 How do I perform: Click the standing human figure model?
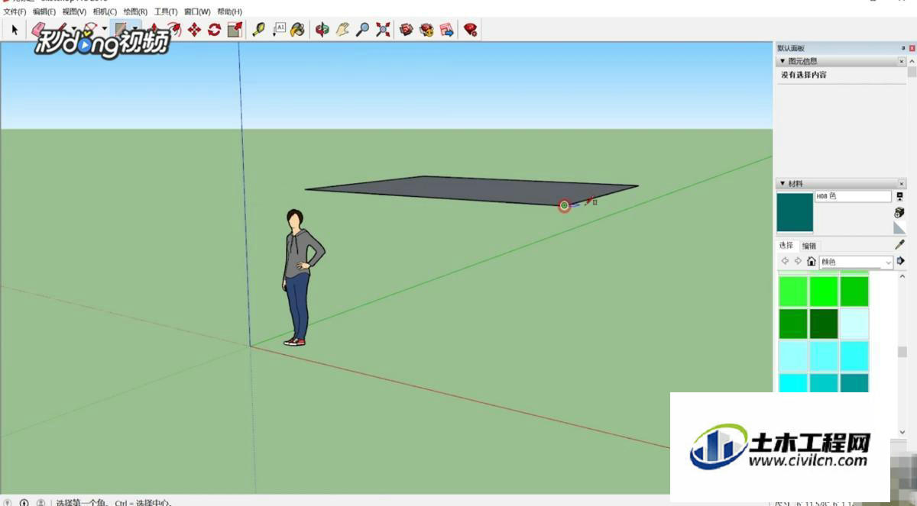tap(301, 278)
